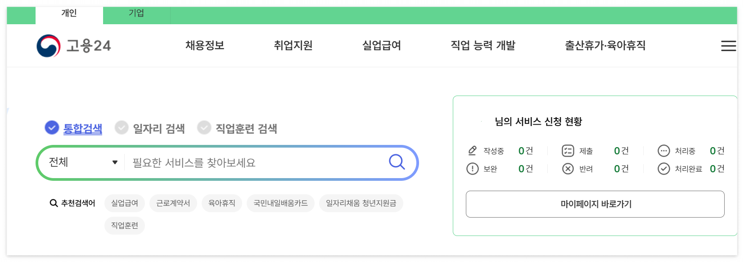
Task: Click the 처리완료 checkmark icon
Action: pyautogui.click(x=663, y=169)
